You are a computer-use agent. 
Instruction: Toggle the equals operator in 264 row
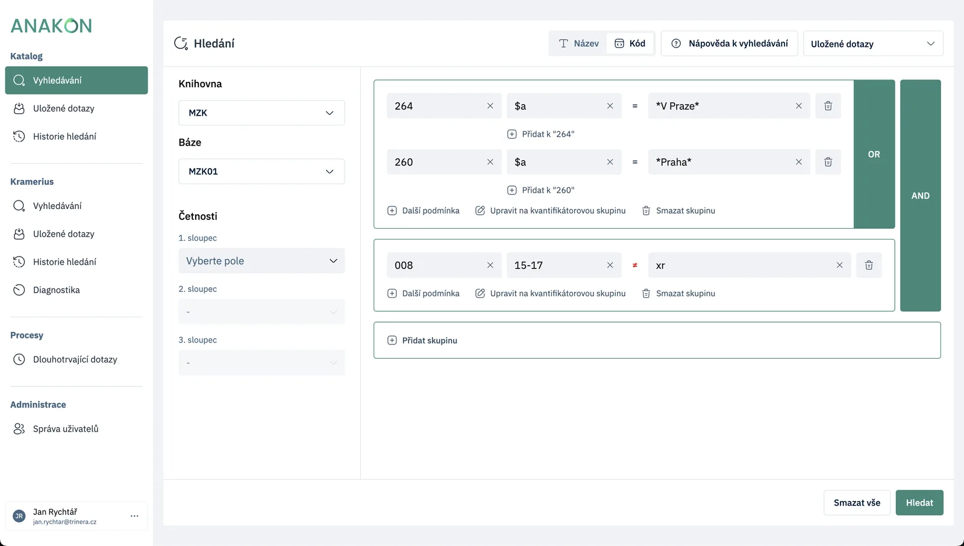pyautogui.click(x=635, y=106)
